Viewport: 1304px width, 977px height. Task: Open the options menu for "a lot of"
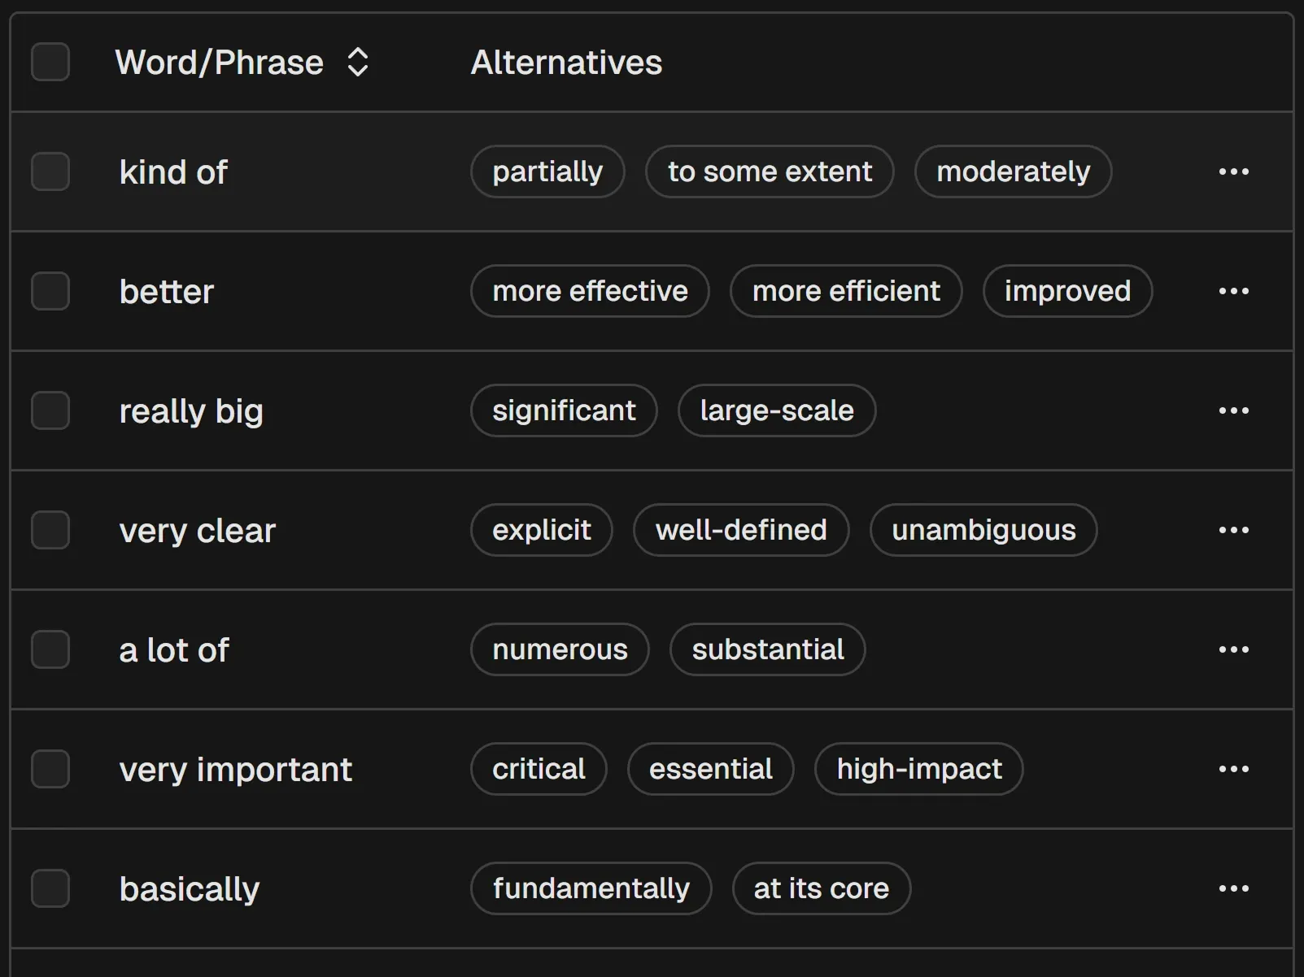pyautogui.click(x=1234, y=649)
